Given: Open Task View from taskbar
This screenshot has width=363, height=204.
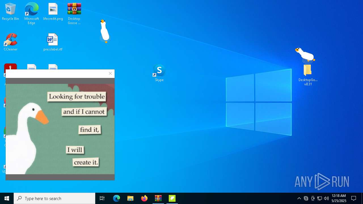Looking at the screenshot, I should 102,198.
